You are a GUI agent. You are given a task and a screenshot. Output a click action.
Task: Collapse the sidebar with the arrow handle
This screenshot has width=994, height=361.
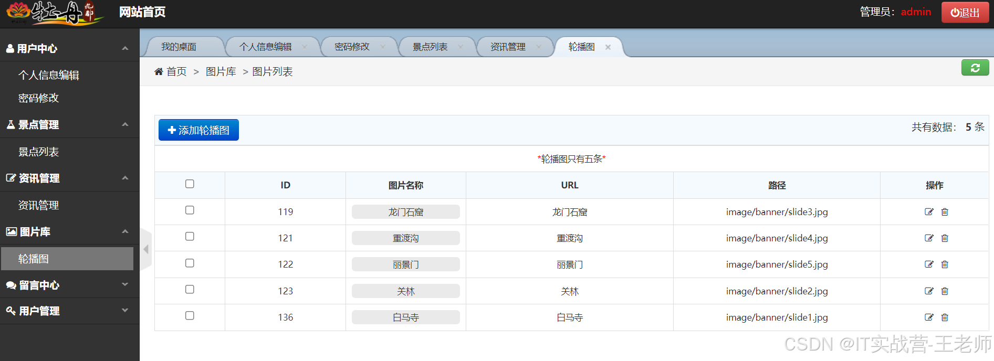click(x=146, y=250)
